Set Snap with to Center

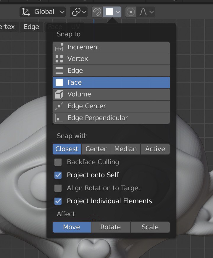96,149
